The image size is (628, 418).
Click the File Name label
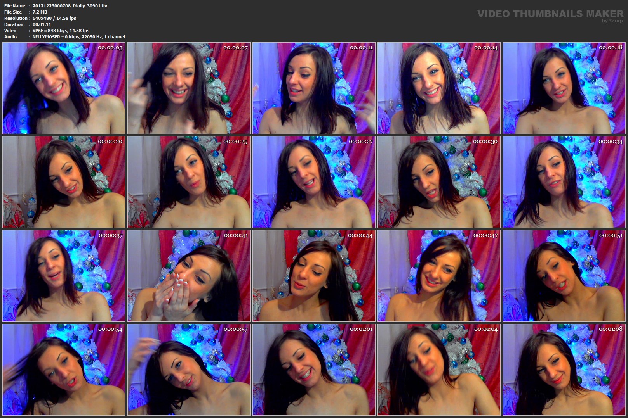pos(15,6)
